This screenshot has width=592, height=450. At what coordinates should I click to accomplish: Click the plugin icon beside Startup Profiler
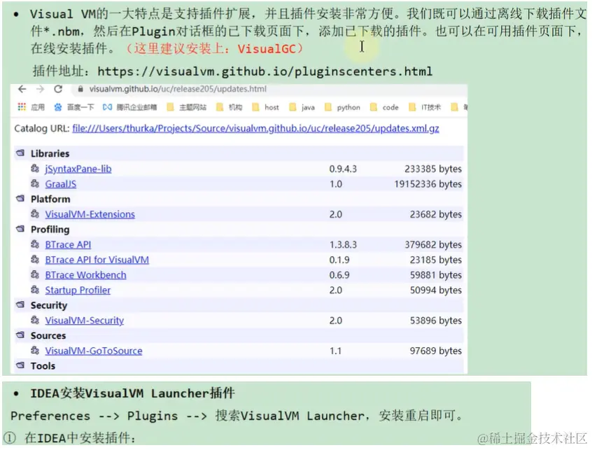pyautogui.click(x=35, y=290)
